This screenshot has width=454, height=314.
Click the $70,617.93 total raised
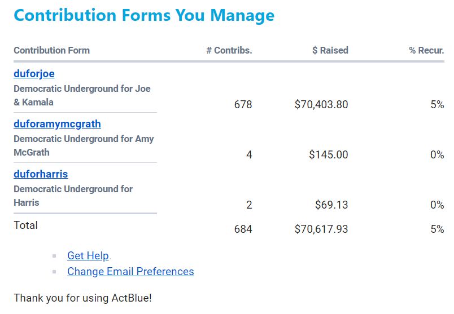coord(321,229)
